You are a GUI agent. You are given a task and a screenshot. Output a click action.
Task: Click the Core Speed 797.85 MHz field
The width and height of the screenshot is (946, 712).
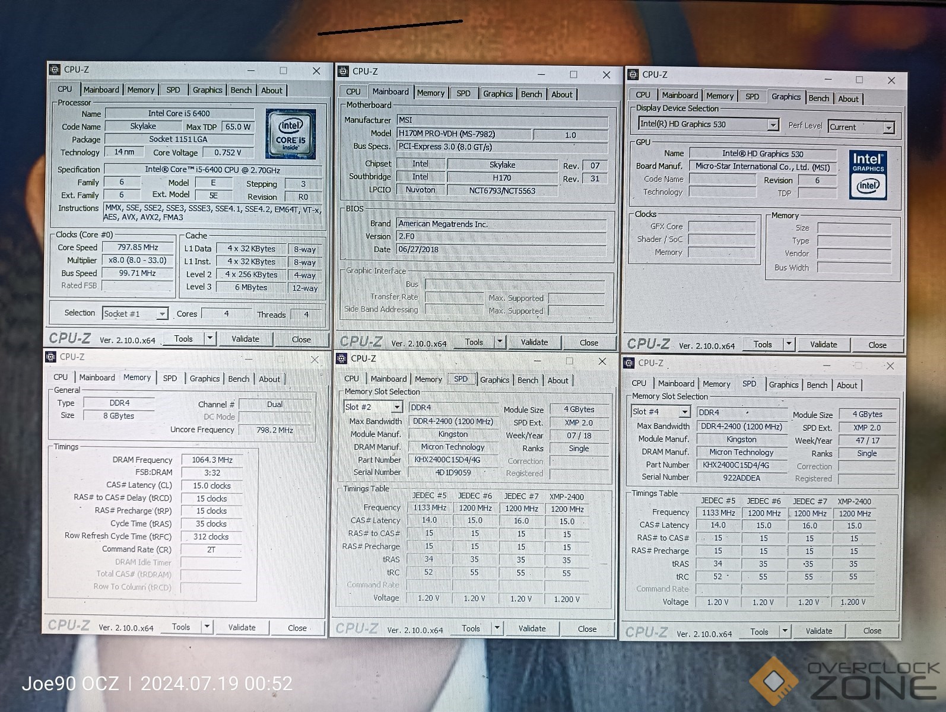click(138, 247)
